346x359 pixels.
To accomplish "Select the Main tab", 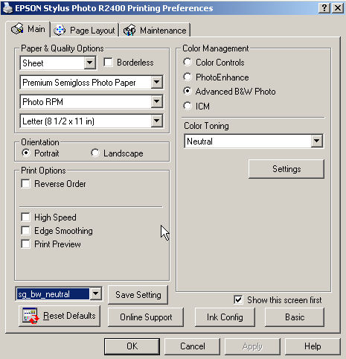I will coord(28,29).
